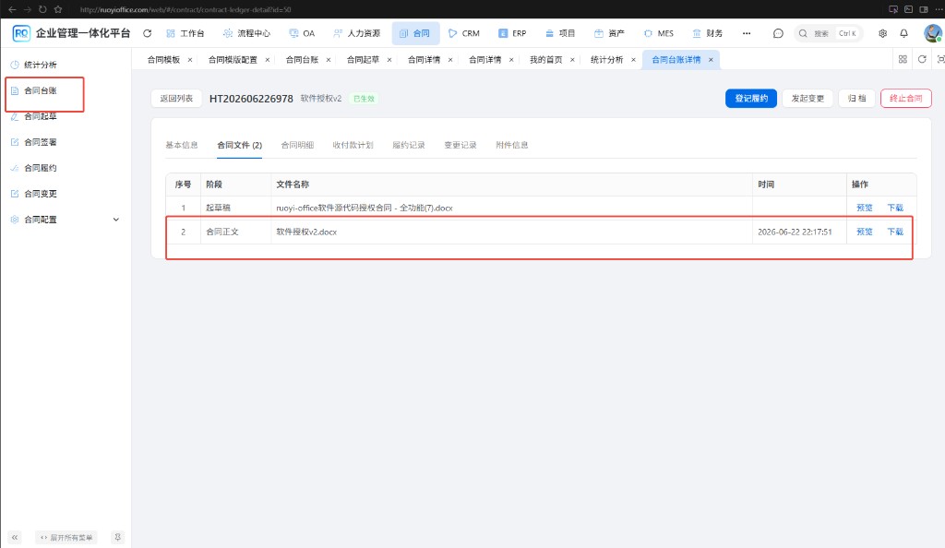Open 合同变更 in the sidebar
The height and width of the screenshot is (548, 945).
pos(41,194)
